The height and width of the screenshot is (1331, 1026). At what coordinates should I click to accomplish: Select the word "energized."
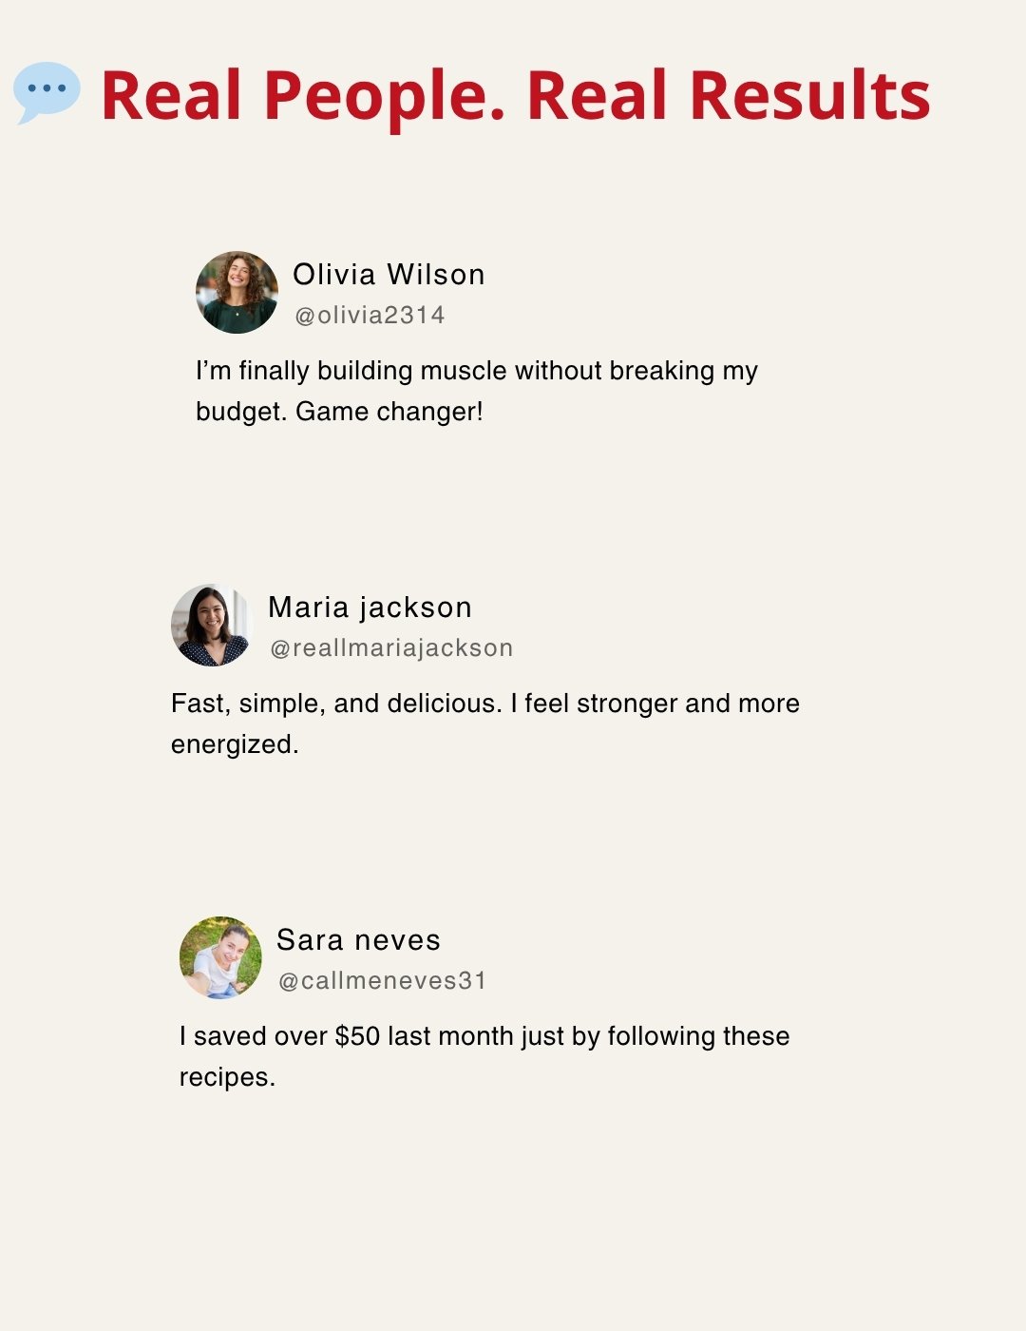pyautogui.click(x=235, y=744)
